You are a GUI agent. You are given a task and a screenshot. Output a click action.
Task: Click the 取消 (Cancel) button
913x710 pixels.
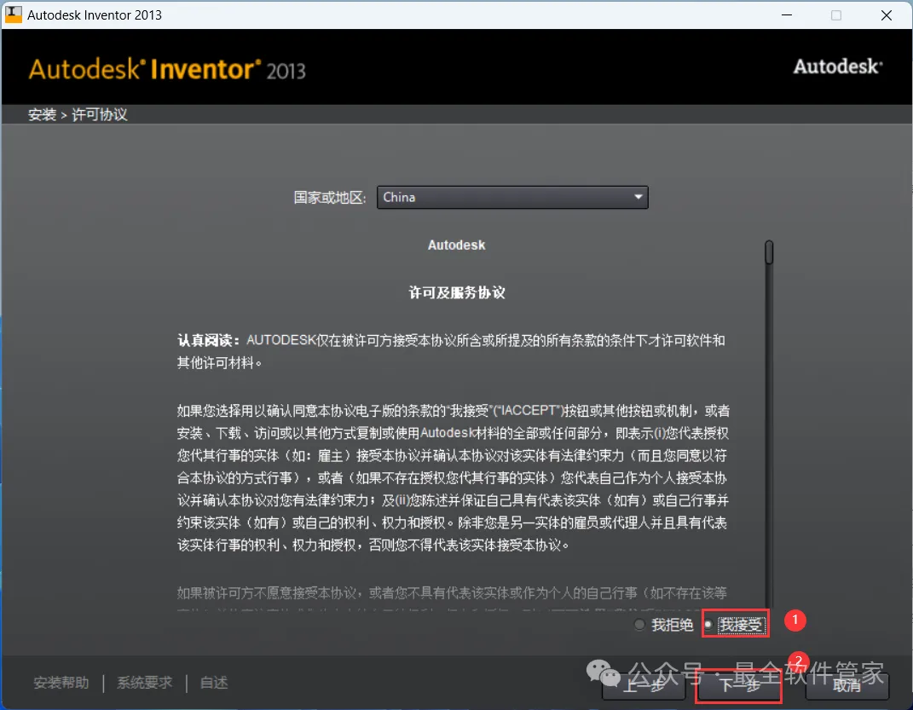point(847,685)
